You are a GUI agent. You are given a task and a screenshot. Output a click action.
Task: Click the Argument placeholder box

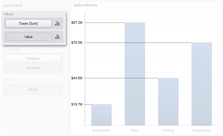pos(33,68)
